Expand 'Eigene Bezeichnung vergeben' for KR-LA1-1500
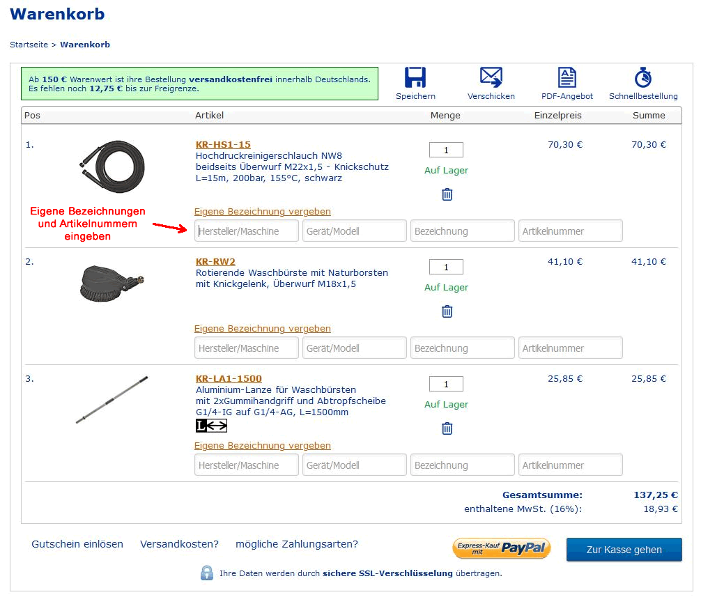The image size is (701, 597). tap(262, 446)
